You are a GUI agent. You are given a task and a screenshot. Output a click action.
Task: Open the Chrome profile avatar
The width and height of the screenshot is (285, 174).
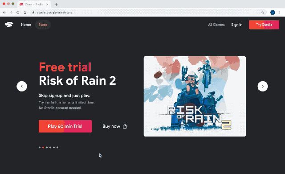(x=273, y=12)
